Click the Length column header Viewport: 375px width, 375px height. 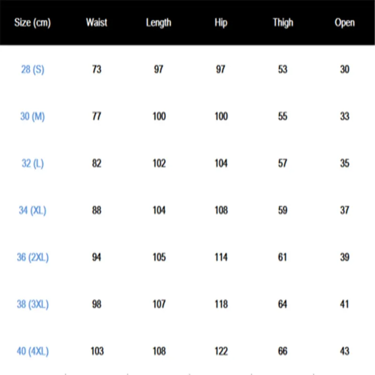pyautogui.click(x=158, y=22)
